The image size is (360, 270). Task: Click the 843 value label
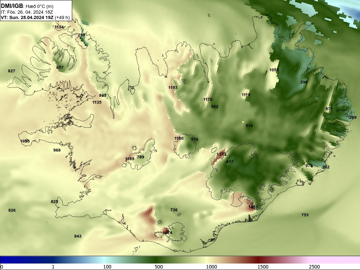pyautogui.click(x=78, y=236)
